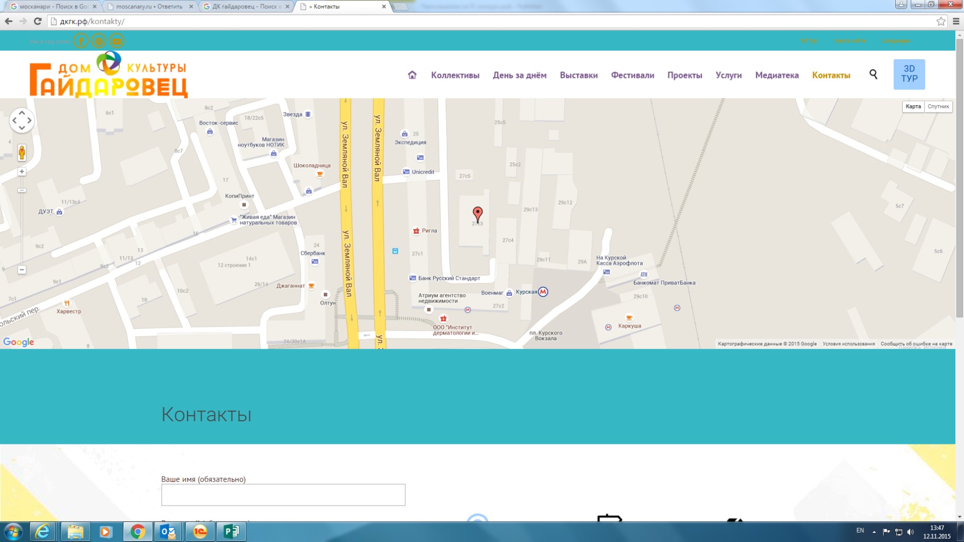Bookmark page with the star icon
The height and width of the screenshot is (542, 964).
[940, 21]
